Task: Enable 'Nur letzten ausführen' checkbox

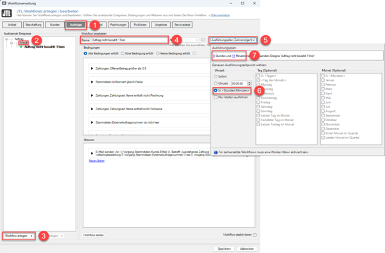Action: pyautogui.click(x=216, y=97)
